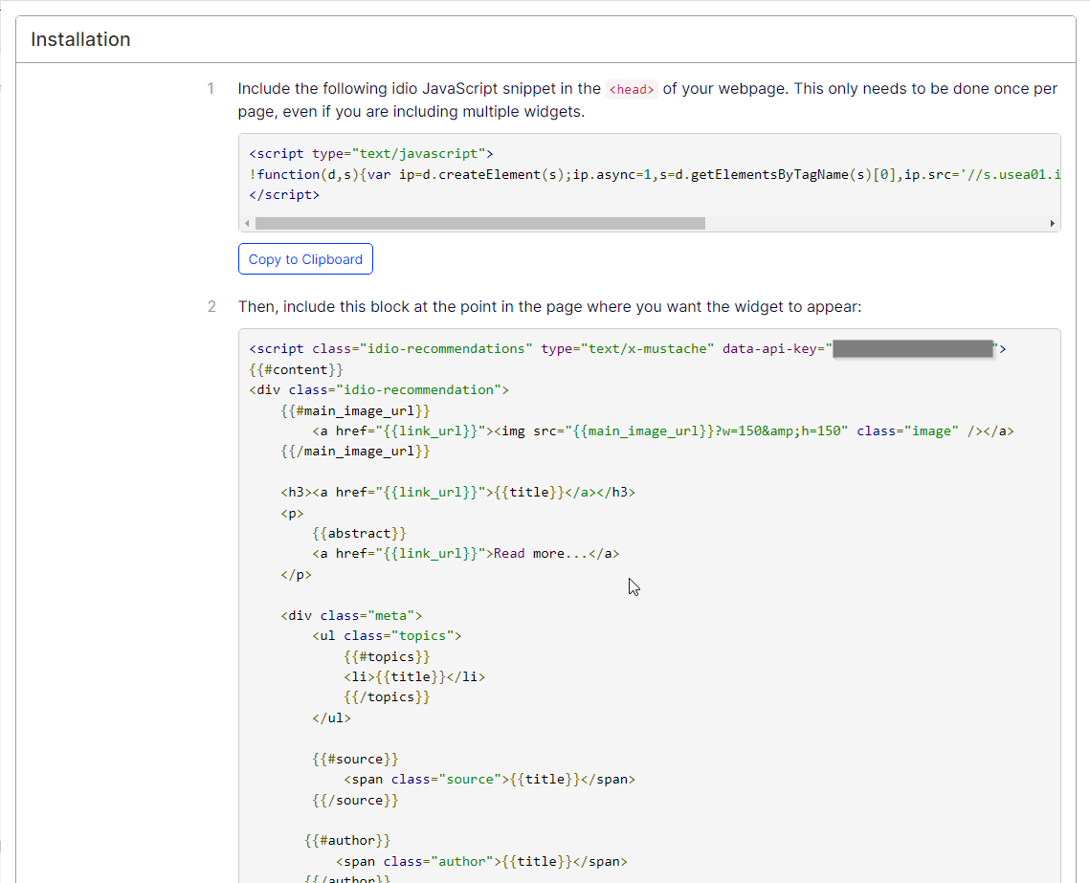Screen dimensions: 1090x883
Task: Click the img src main_image_url code line
Action: click(662, 431)
